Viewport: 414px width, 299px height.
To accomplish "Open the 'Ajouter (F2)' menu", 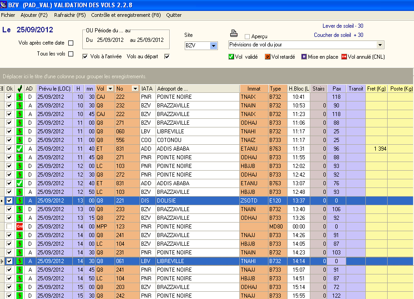I will (x=34, y=15).
